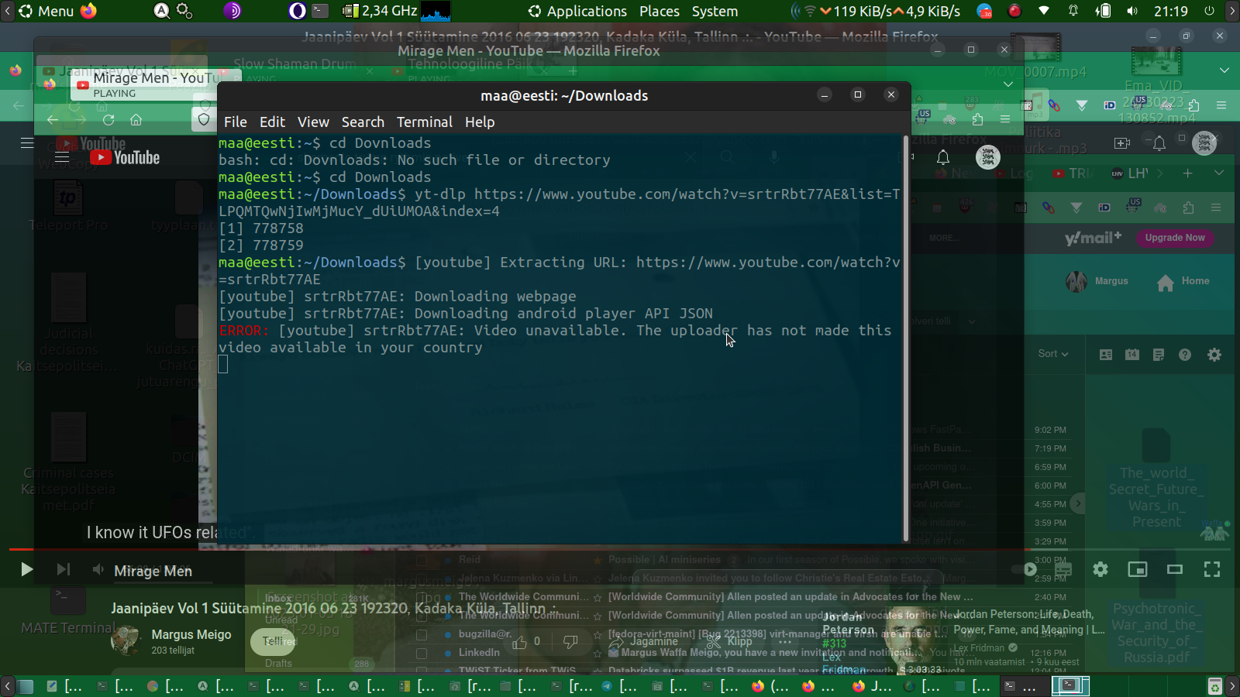The height and width of the screenshot is (697, 1240).
Task: Click the 21:19 clock in the top panel
Action: [1170, 11]
